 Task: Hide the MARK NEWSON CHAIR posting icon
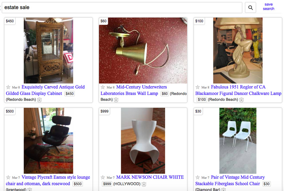click(144, 184)
